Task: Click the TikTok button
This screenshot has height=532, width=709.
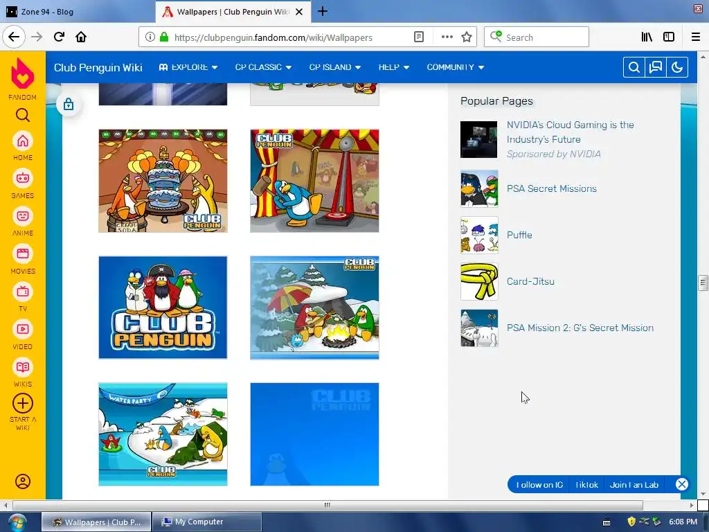Action: click(586, 484)
